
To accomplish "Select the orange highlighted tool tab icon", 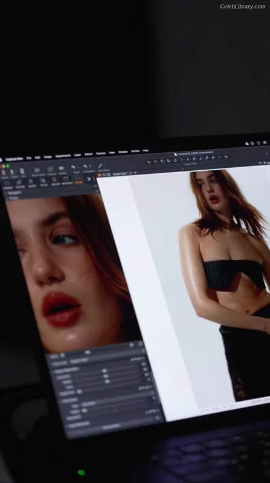I will (x=79, y=179).
